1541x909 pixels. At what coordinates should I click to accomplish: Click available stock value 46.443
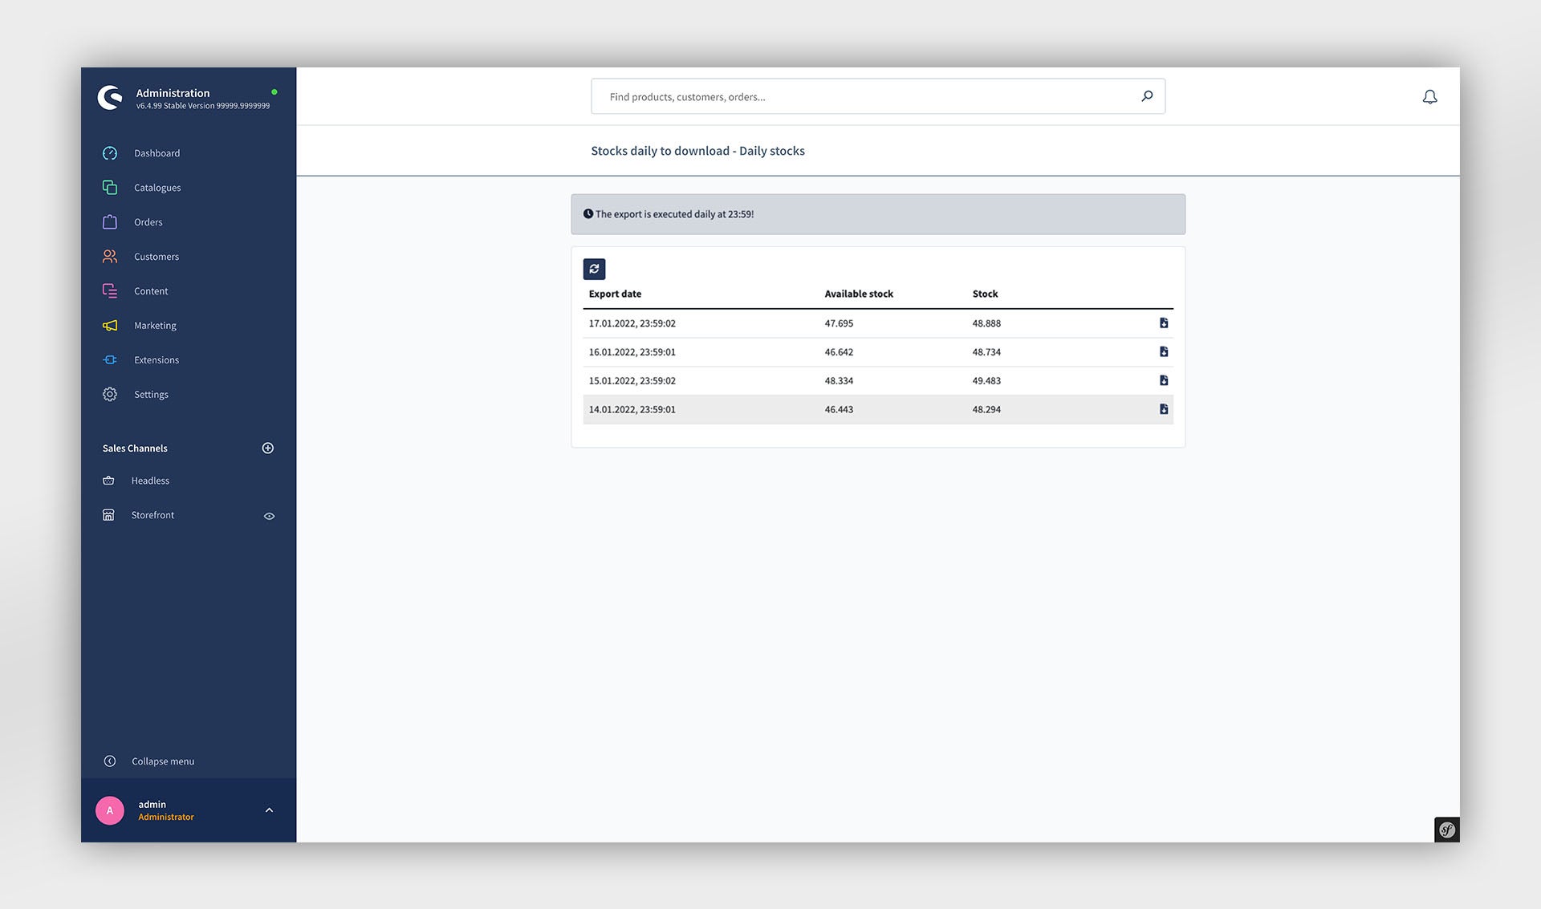839,410
